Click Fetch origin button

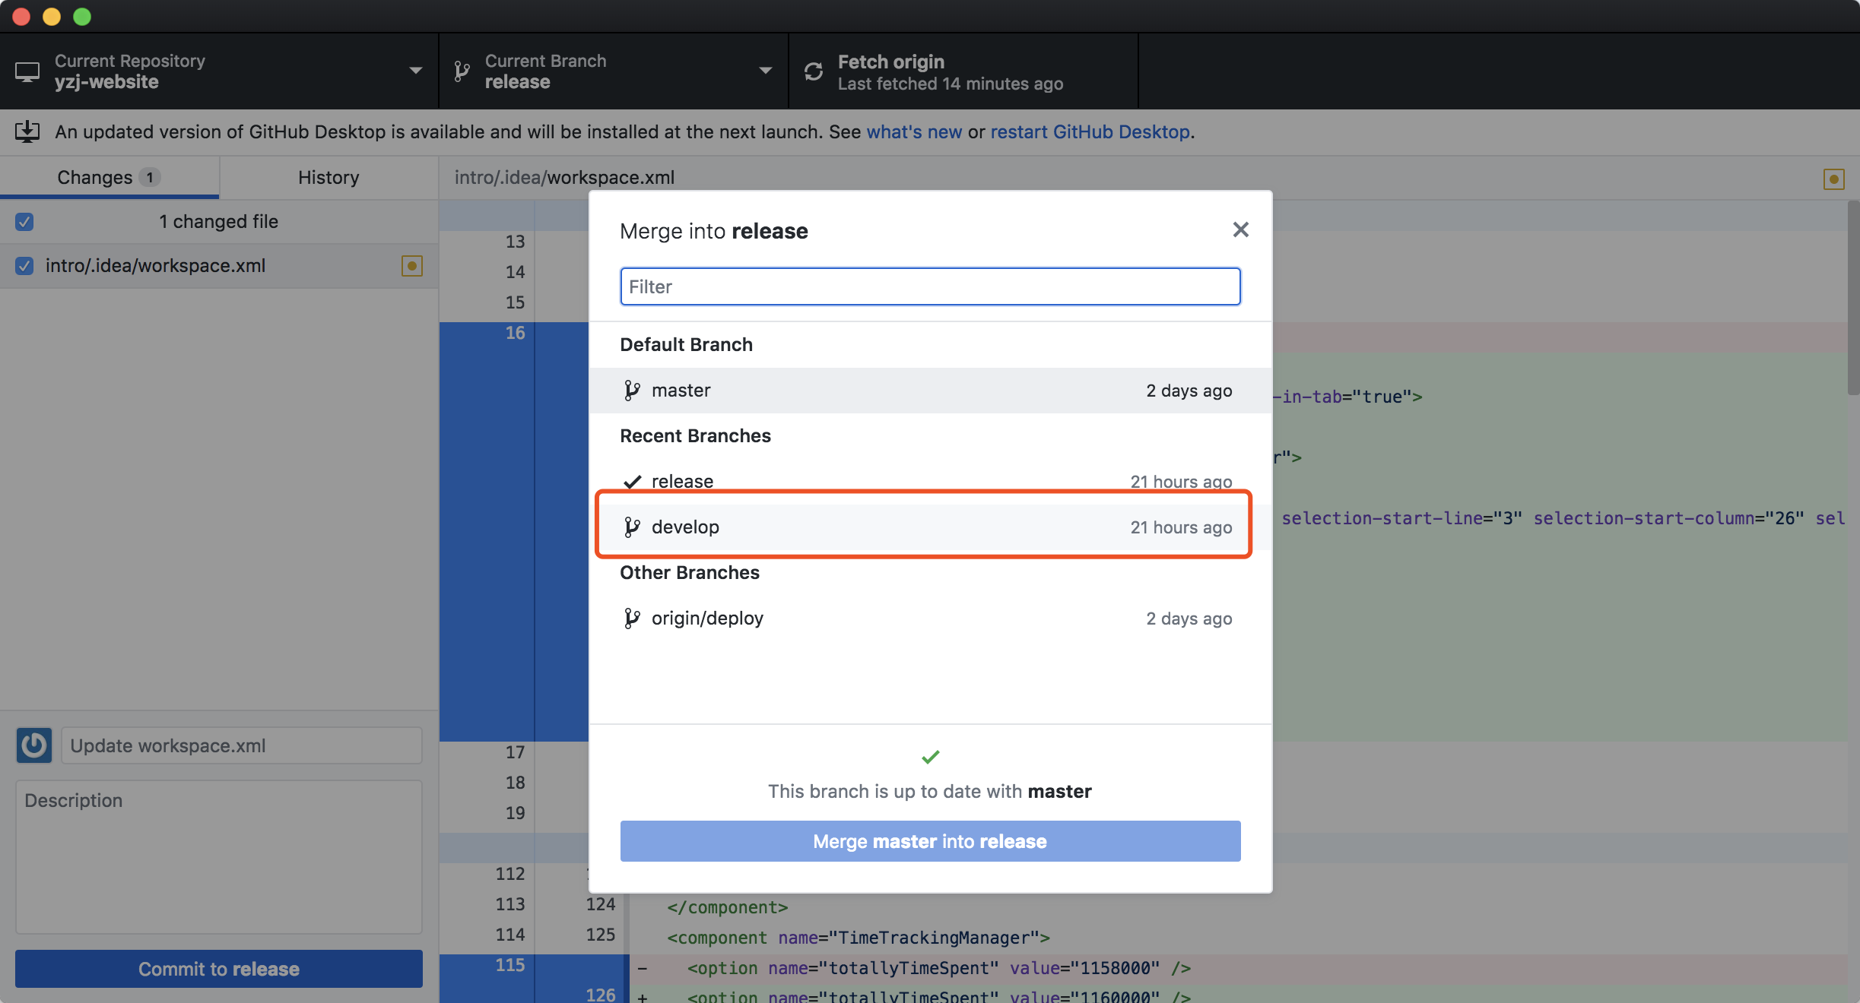point(963,71)
